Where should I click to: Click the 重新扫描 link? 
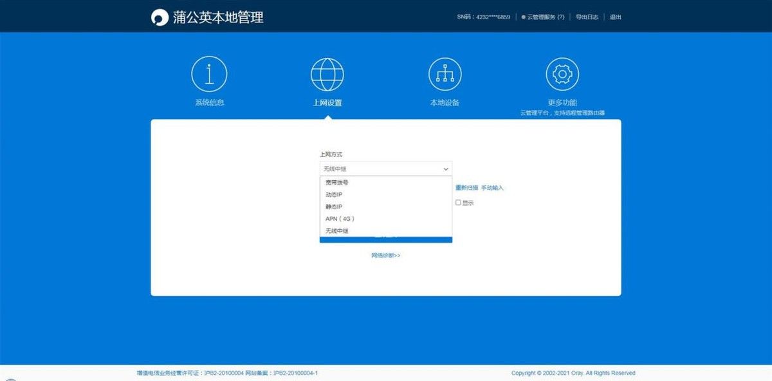coord(466,188)
